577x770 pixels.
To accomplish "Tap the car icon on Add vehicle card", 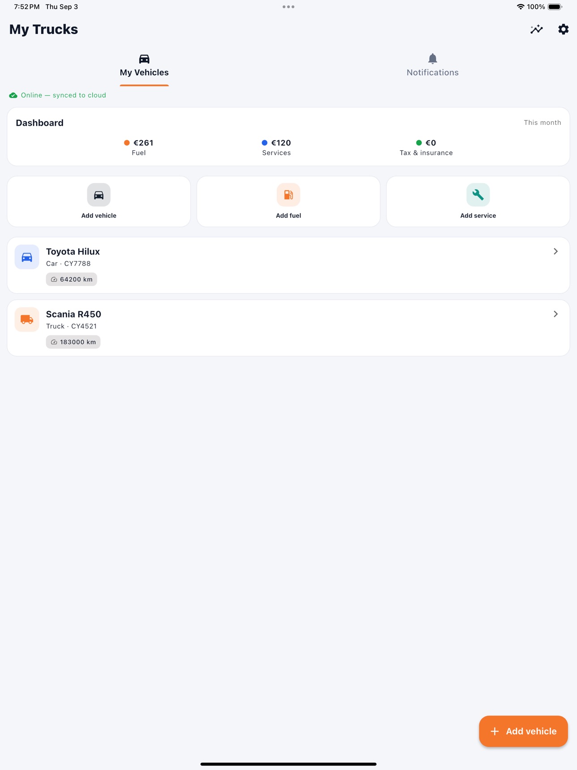I will pyautogui.click(x=99, y=195).
